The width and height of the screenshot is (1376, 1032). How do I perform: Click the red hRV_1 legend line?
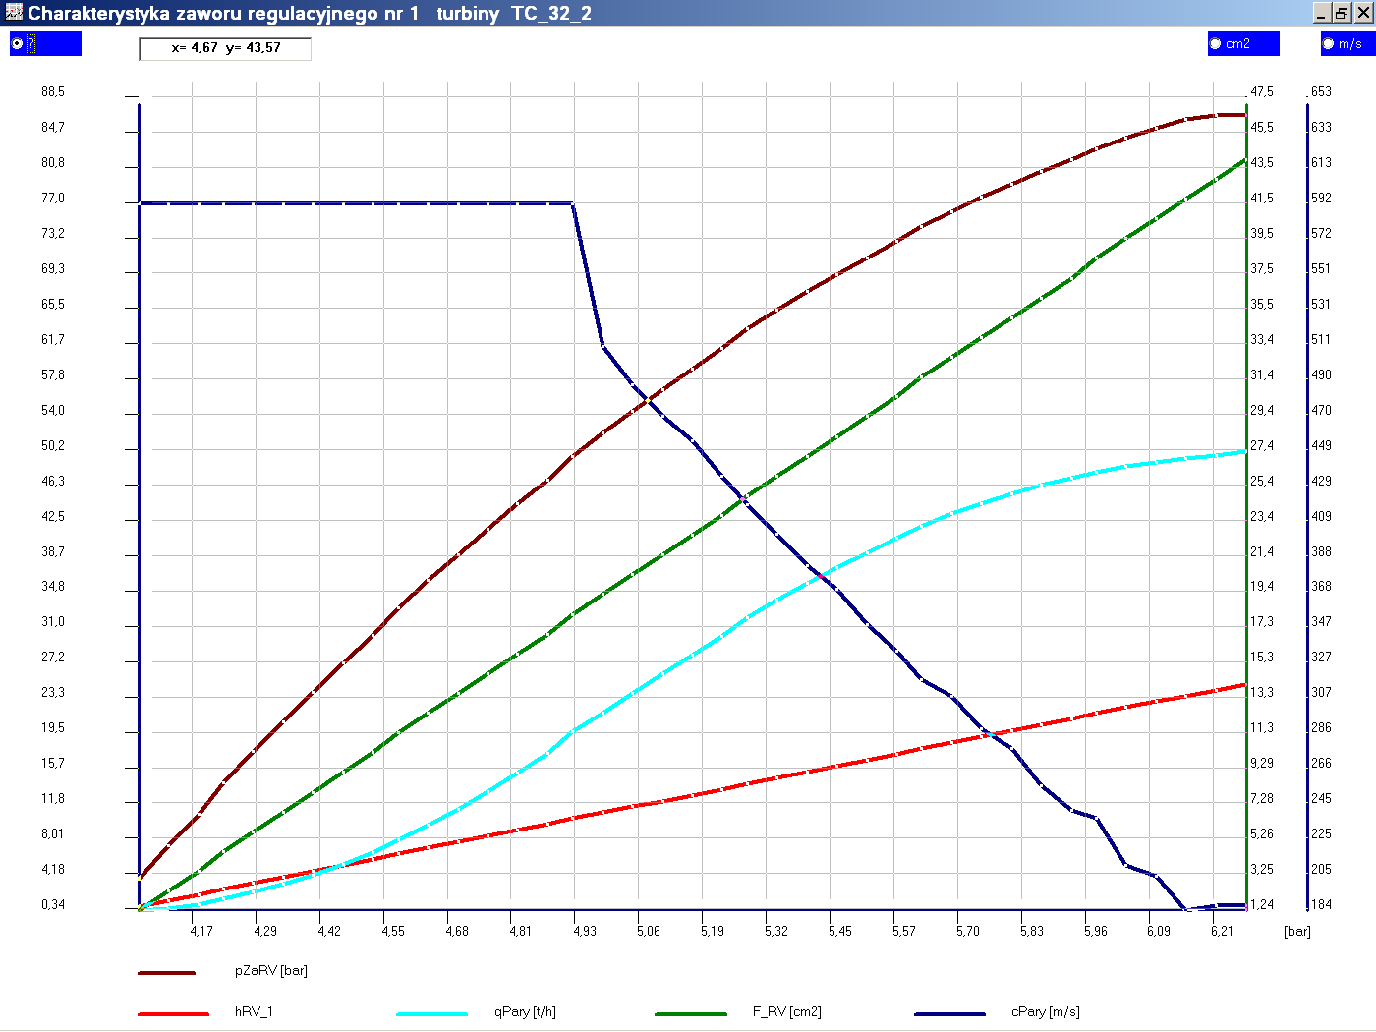[173, 1013]
